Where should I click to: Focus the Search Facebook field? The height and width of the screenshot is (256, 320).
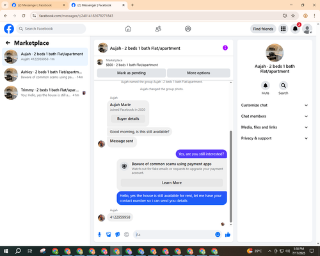51,29
